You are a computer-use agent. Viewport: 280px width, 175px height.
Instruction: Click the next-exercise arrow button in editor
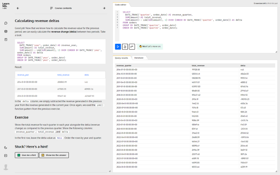[x=132, y=47]
